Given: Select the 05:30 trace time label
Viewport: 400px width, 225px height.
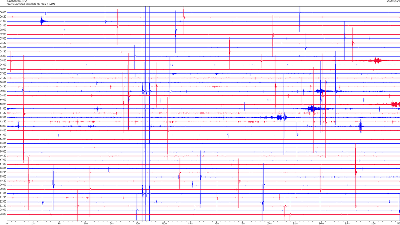Looking at the screenshot, I should click(x=3, y=60).
